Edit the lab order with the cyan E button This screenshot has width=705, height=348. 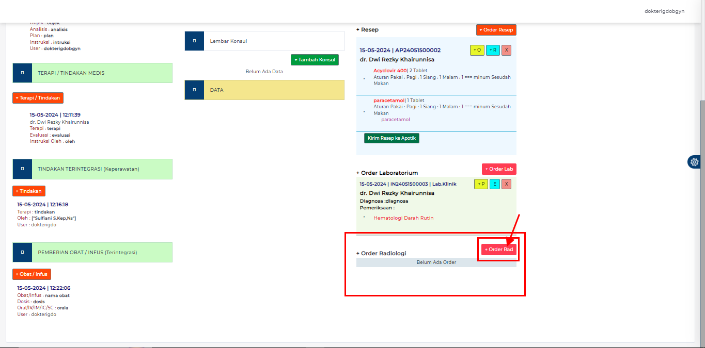[494, 184]
